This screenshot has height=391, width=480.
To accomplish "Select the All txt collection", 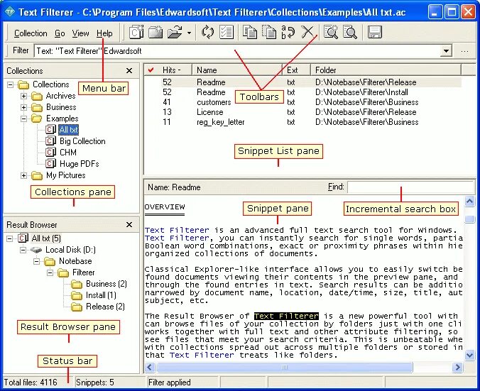I will [69, 130].
